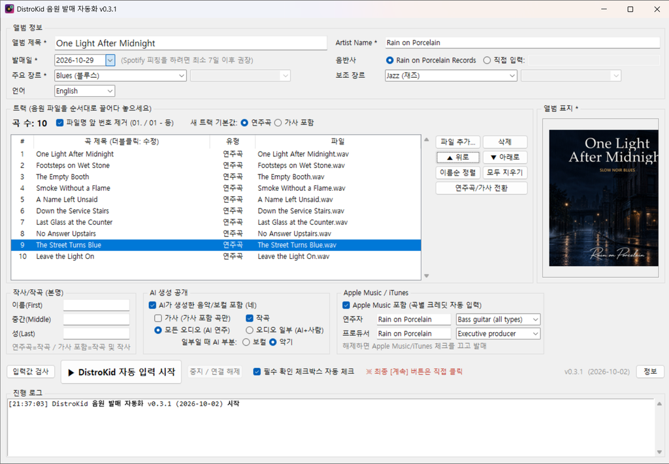The height and width of the screenshot is (464, 669).
Task: Select 오디오 일부 (AI+사람) radio
Action: click(250, 330)
